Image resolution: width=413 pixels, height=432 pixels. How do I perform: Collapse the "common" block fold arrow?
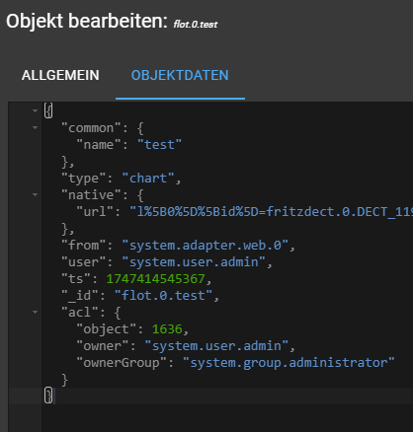coord(35,127)
